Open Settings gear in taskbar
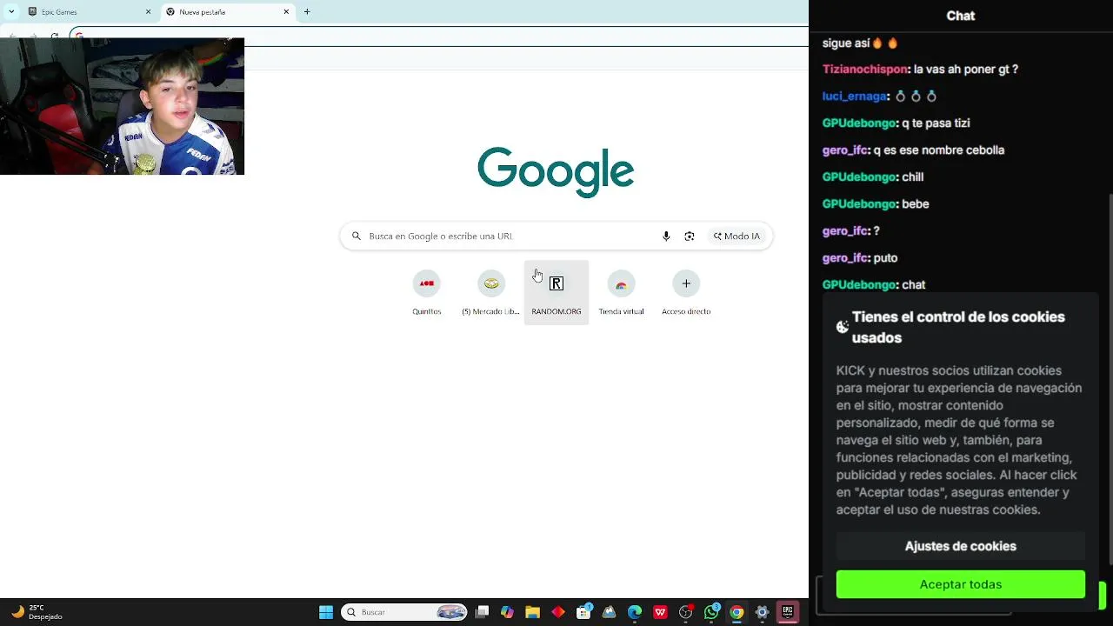The width and height of the screenshot is (1113, 626). (763, 612)
